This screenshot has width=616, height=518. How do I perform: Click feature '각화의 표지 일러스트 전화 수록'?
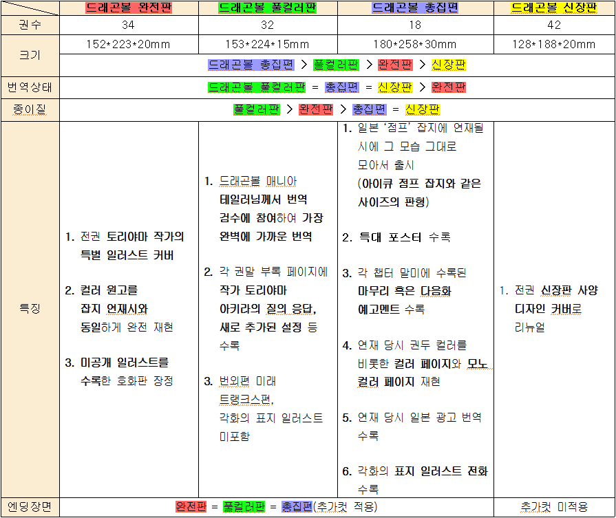pyautogui.click(x=415, y=480)
